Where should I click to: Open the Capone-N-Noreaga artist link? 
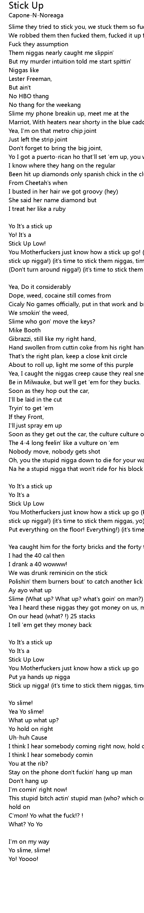pos(36,16)
